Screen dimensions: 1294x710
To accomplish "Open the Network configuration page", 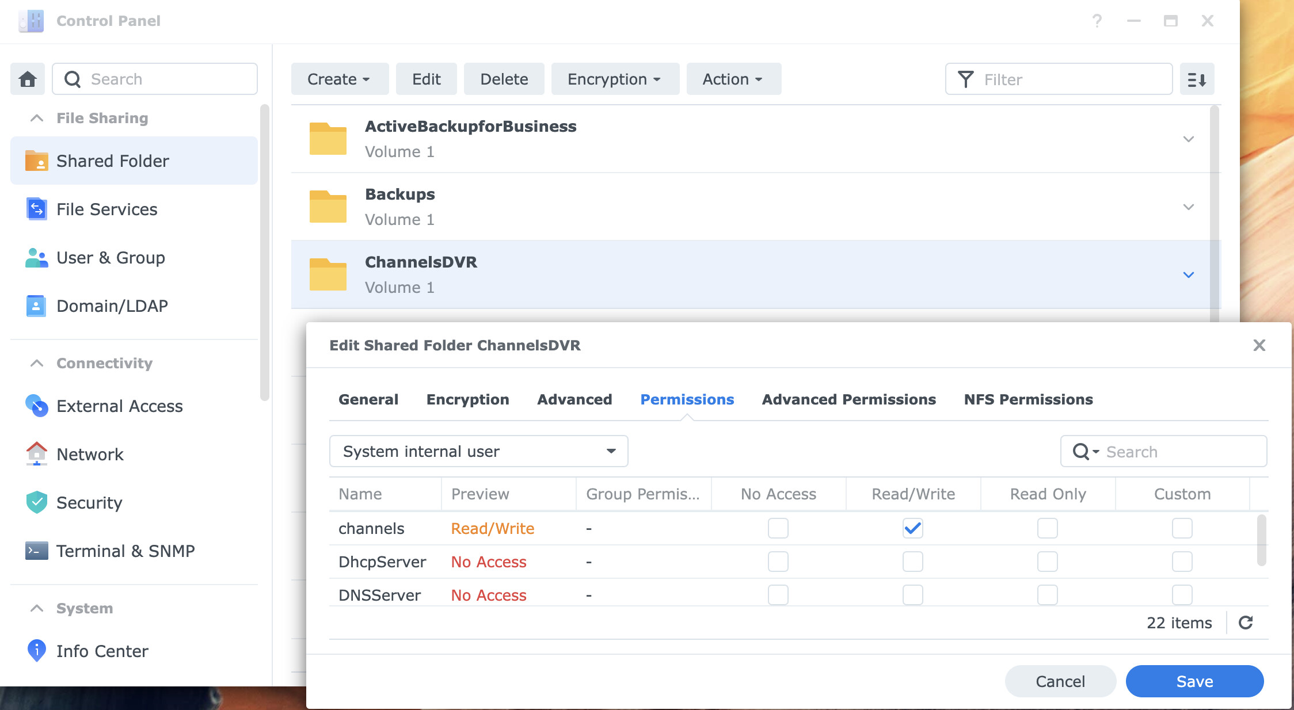I will pyautogui.click(x=36, y=454).
